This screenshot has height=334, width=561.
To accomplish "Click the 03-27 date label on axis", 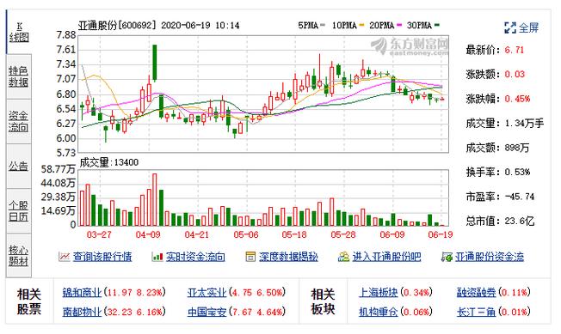I will (100, 234).
